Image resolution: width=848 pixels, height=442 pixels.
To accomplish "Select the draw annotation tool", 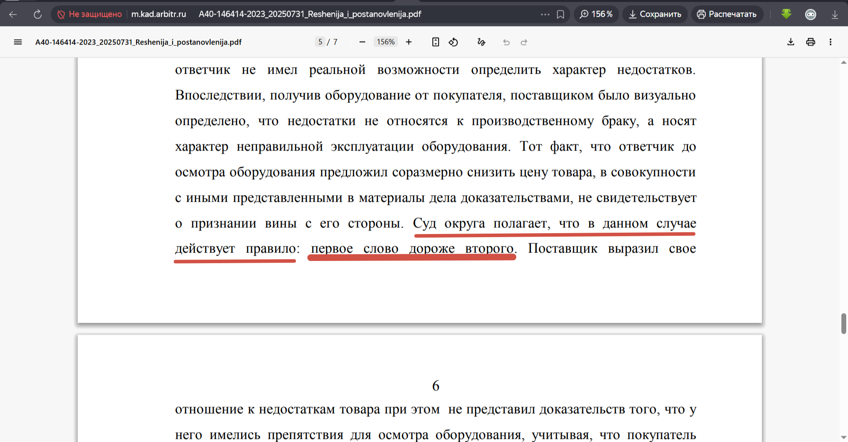I will pyautogui.click(x=481, y=42).
